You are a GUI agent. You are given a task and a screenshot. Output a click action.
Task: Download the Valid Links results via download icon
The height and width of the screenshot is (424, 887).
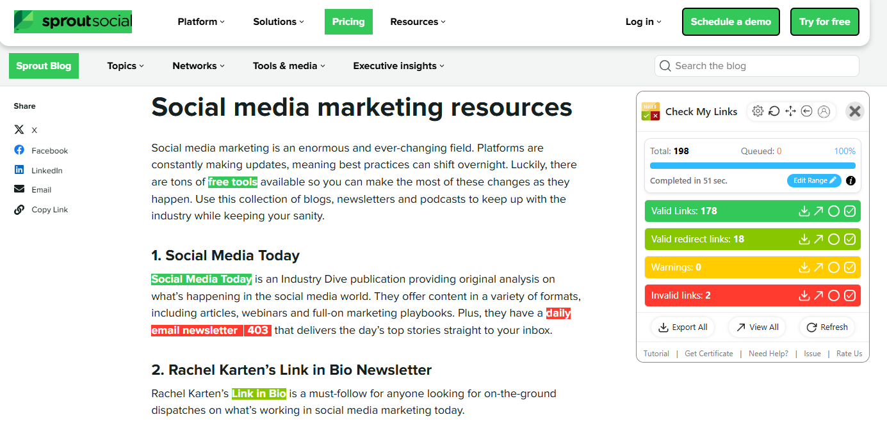point(804,211)
